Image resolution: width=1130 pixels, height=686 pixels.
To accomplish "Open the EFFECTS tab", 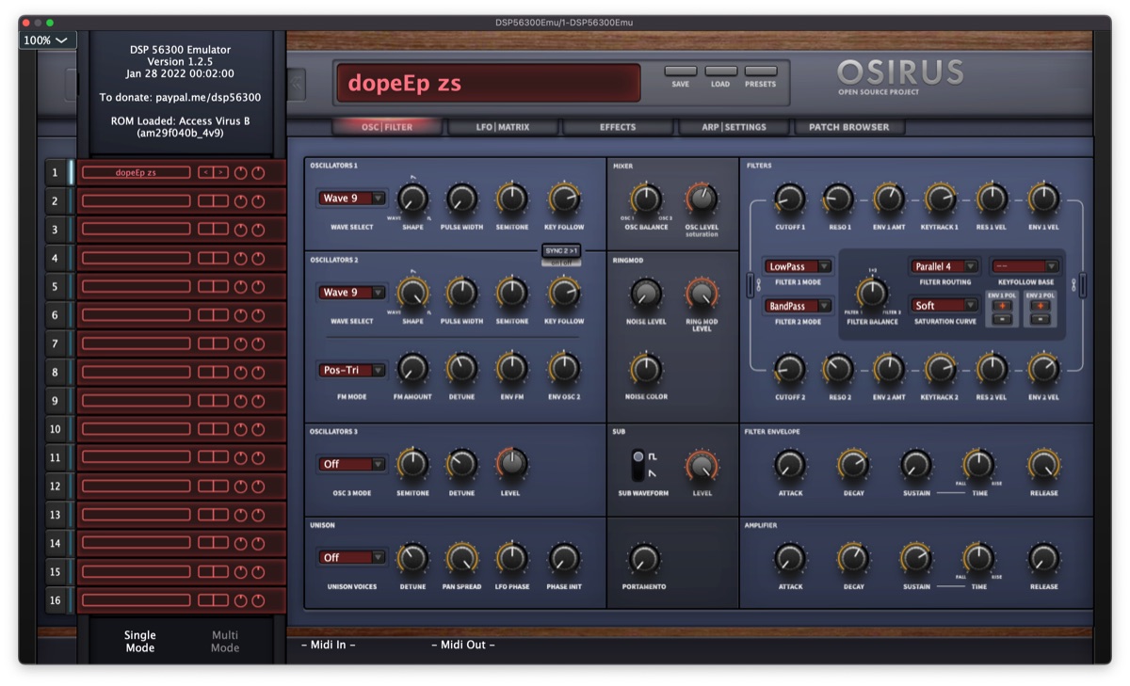I will click(618, 127).
